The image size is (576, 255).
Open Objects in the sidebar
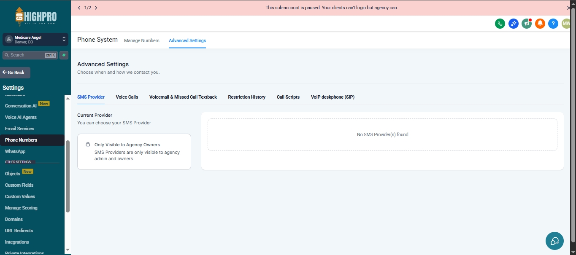click(x=13, y=174)
